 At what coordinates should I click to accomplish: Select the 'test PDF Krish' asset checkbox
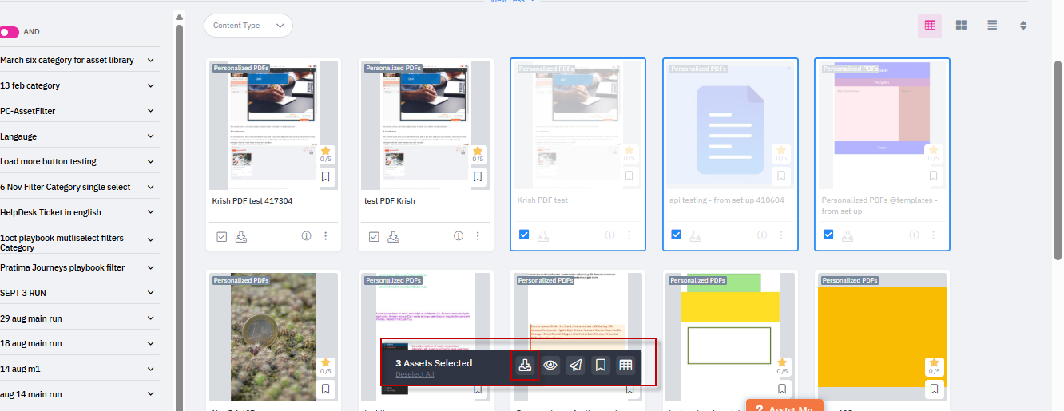374,236
